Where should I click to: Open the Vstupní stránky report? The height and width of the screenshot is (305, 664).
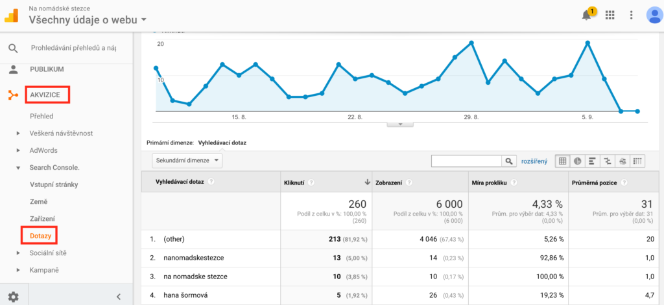click(54, 185)
